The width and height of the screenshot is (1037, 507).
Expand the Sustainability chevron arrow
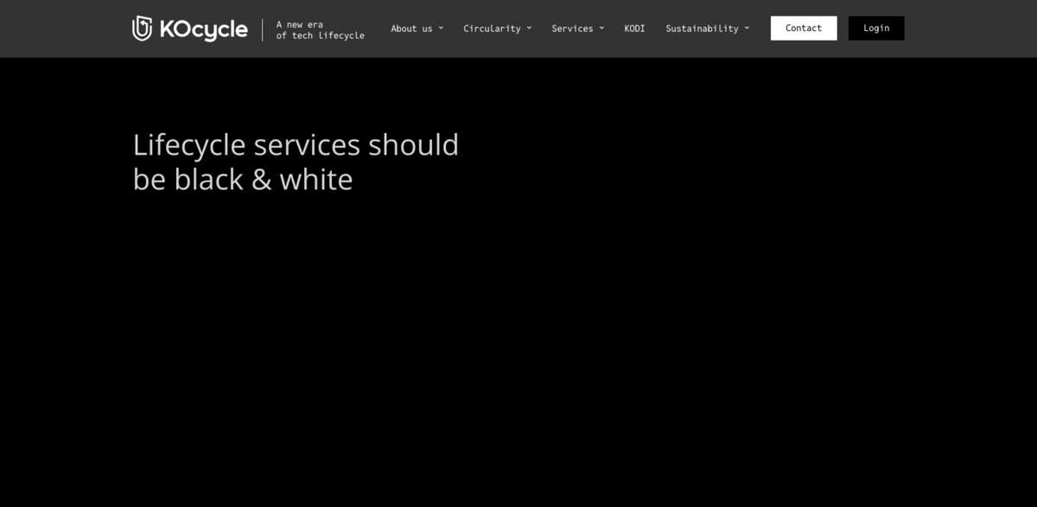[x=747, y=28]
